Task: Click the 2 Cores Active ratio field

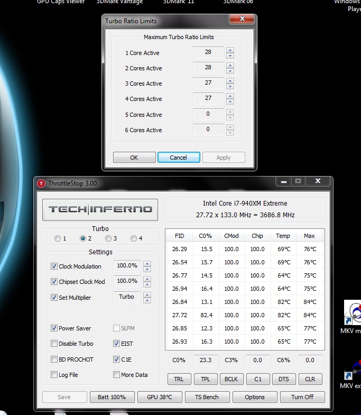Action: coord(208,68)
